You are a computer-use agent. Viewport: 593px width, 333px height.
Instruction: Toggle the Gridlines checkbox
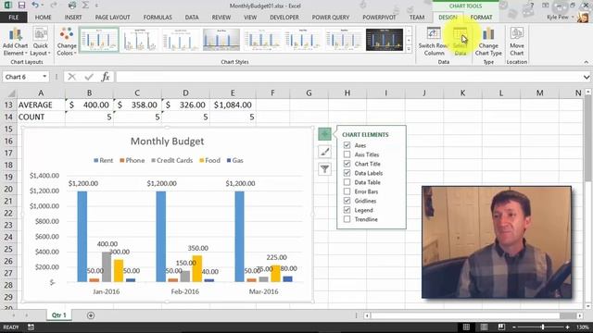(x=347, y=201)
